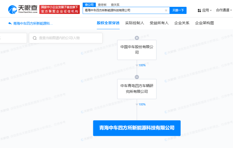
Task: Select the 查老板 search tab
Action: [102, 5]
